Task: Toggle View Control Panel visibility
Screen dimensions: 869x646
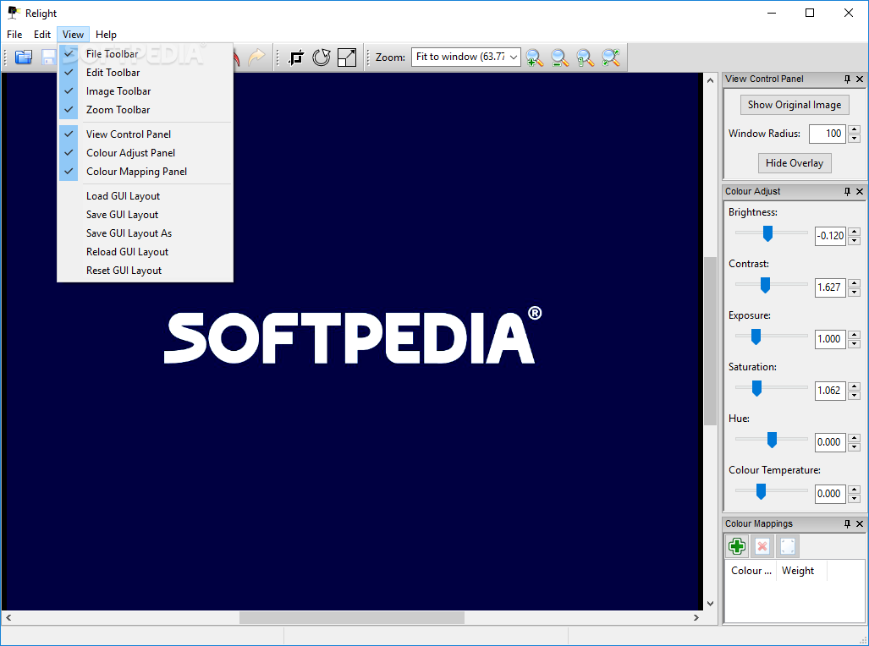Action: click(146, 134)
